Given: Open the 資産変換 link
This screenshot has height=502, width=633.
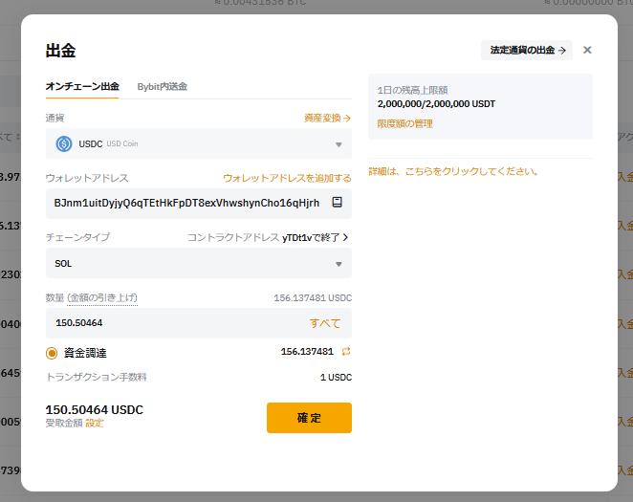Looking at the screenshot, I should (x=327, y=118).
